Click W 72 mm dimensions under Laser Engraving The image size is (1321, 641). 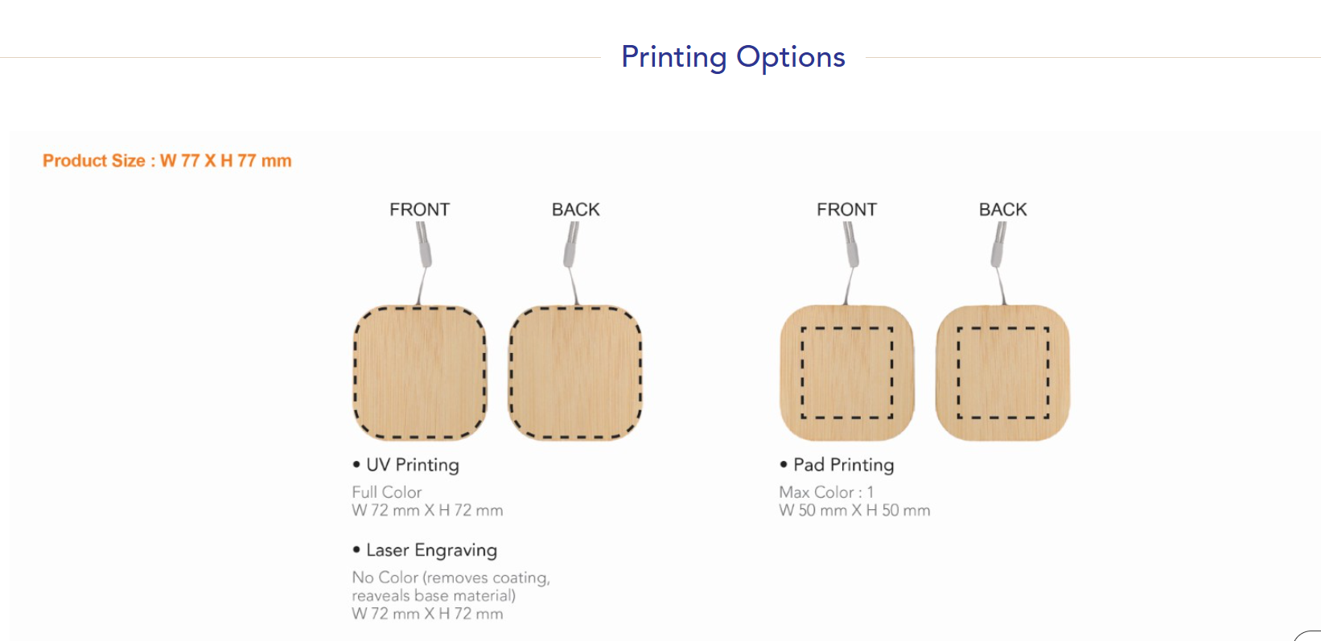[x=427, y=614]
